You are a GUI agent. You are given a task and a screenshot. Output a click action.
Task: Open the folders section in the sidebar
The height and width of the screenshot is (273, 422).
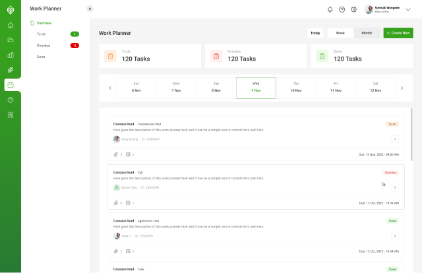(x=11, y=40)
